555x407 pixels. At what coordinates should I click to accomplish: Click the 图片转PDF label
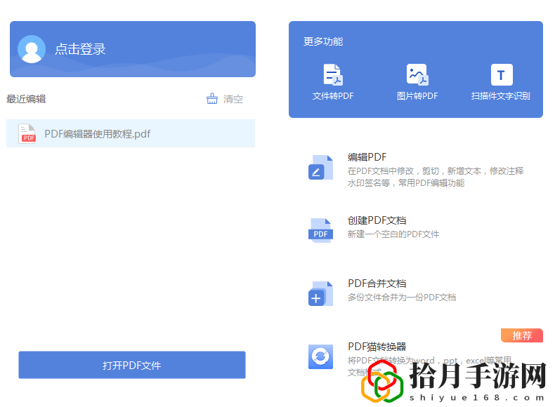417,96
